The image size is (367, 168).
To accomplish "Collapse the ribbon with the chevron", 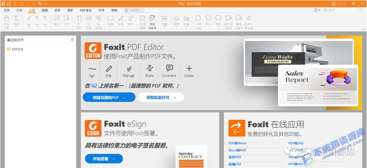I will pyautogui.click(x=363, y=29).
